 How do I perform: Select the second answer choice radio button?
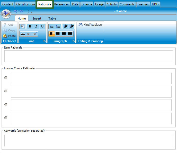(x=6, y=91)
